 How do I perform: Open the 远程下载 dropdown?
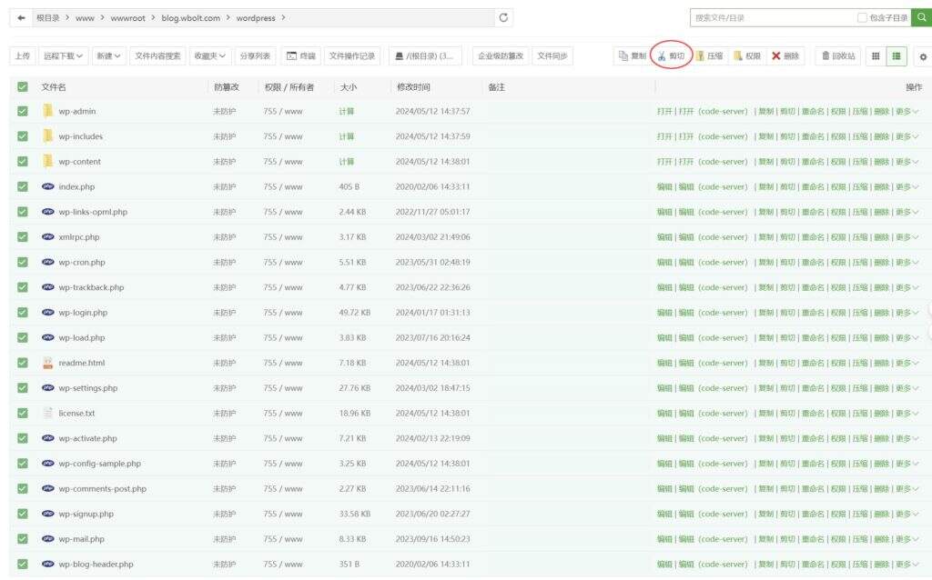click(63, 55)
